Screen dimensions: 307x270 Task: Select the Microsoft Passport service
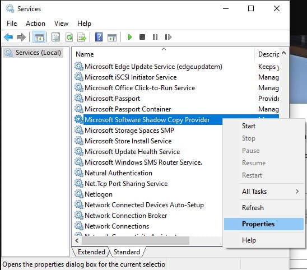pos(112,98)
